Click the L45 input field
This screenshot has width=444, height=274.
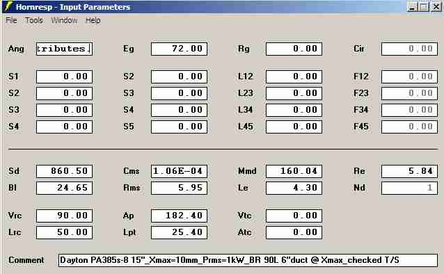click(294, 127)
